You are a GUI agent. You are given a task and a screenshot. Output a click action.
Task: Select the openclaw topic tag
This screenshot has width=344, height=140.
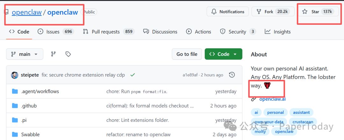(284, 131)
